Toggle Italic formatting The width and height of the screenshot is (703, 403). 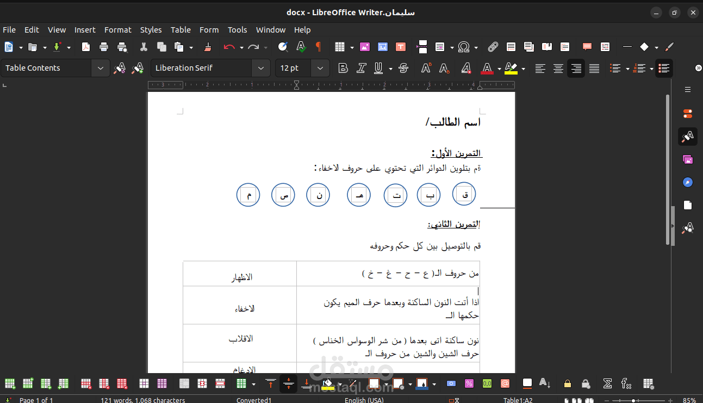pyautogui.click(x=361, y=68)
